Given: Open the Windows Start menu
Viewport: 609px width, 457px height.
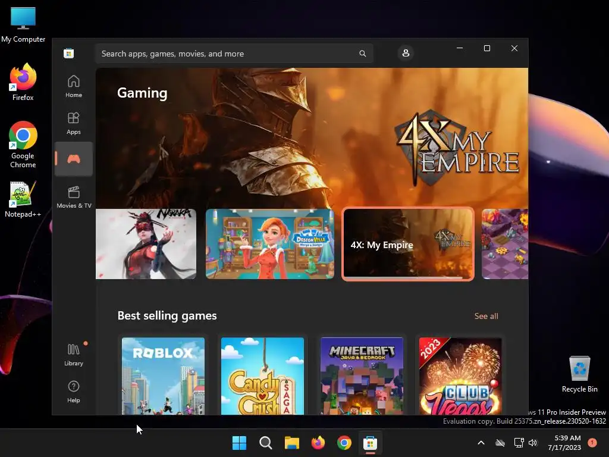Looking at the screenshot, I should click(239, 443).
